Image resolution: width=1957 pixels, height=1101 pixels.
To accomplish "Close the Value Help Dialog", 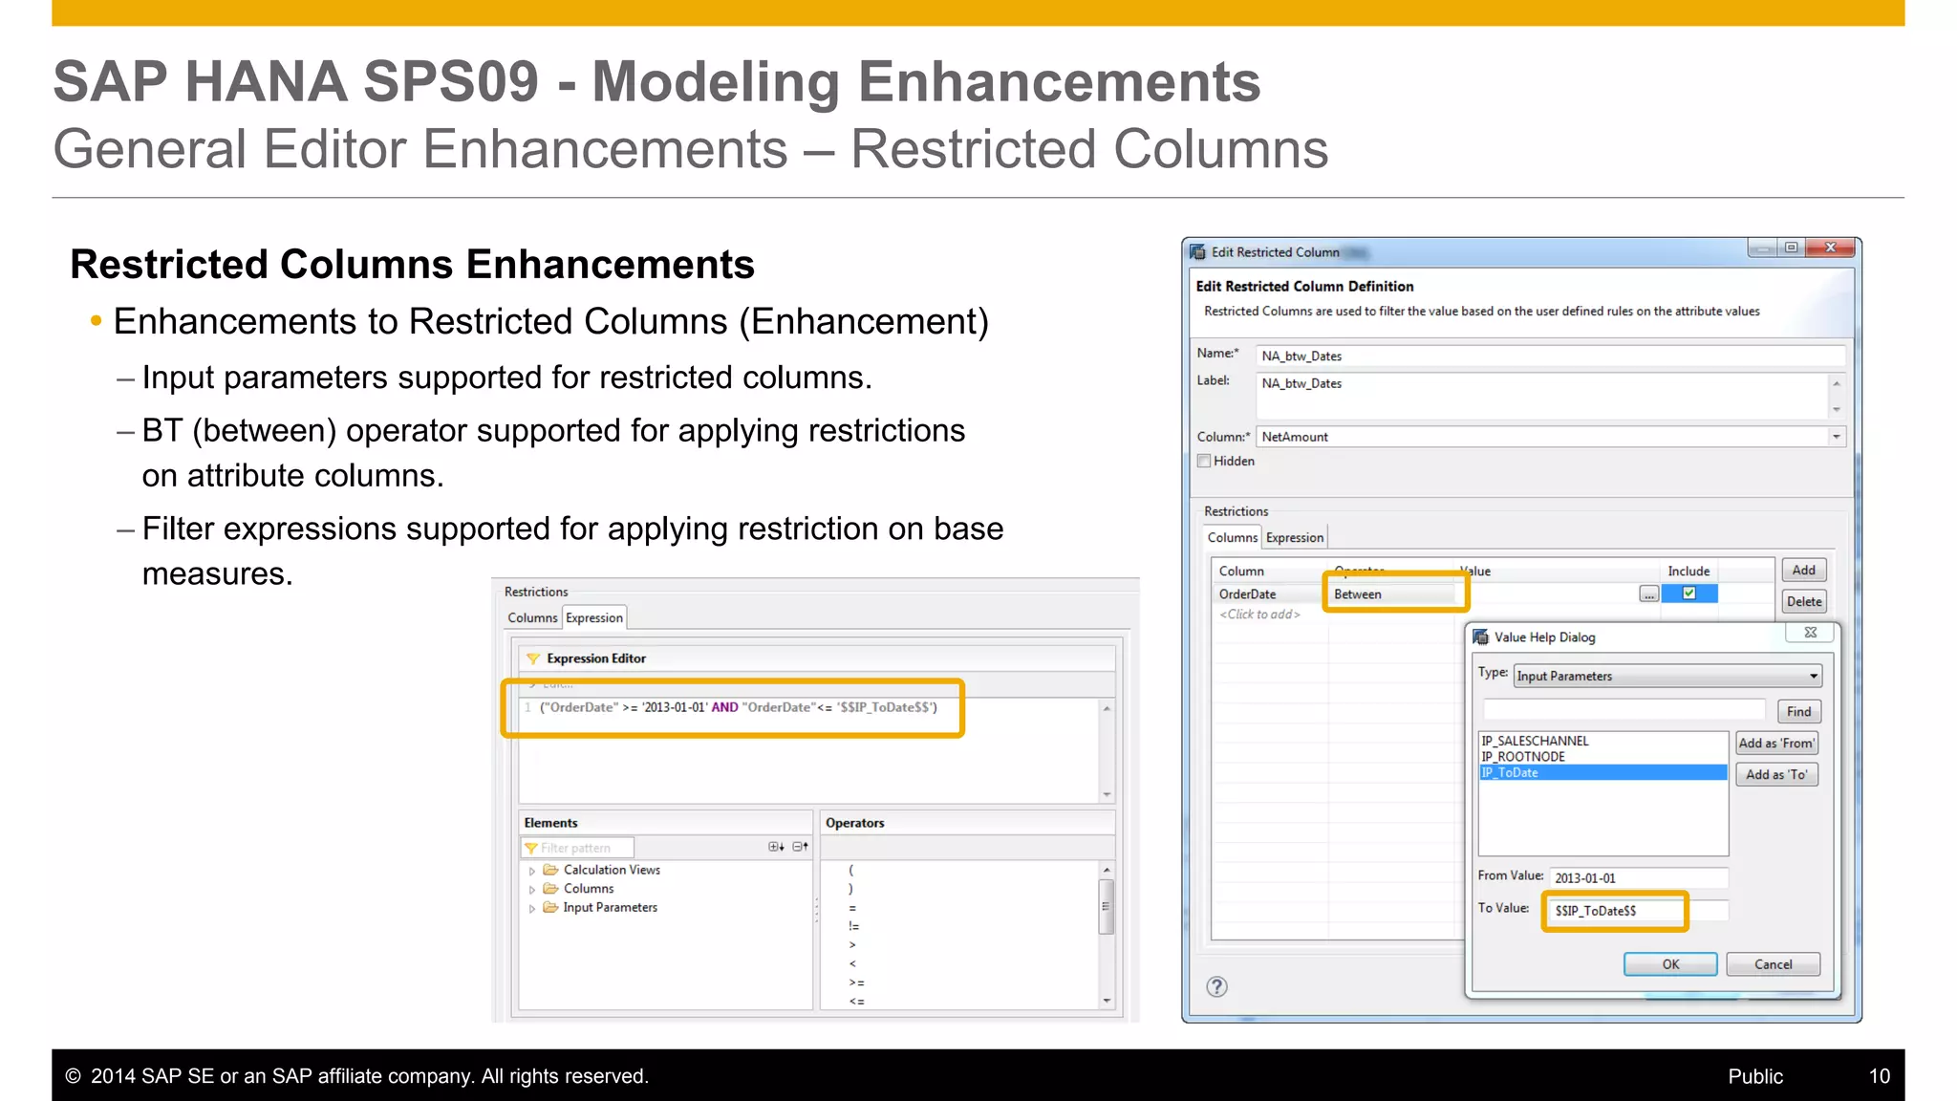I will coord(1810,633).
